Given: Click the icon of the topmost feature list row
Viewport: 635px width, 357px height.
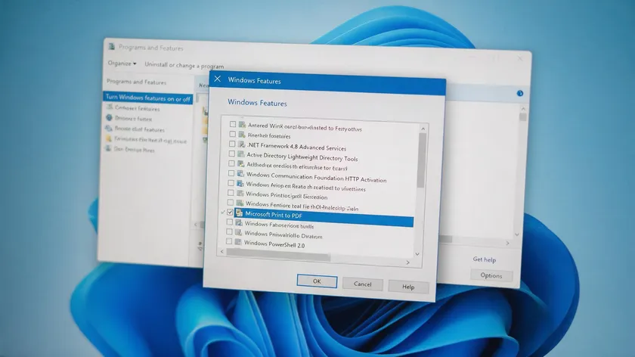Looking at the screenshot, I should 242,124.
